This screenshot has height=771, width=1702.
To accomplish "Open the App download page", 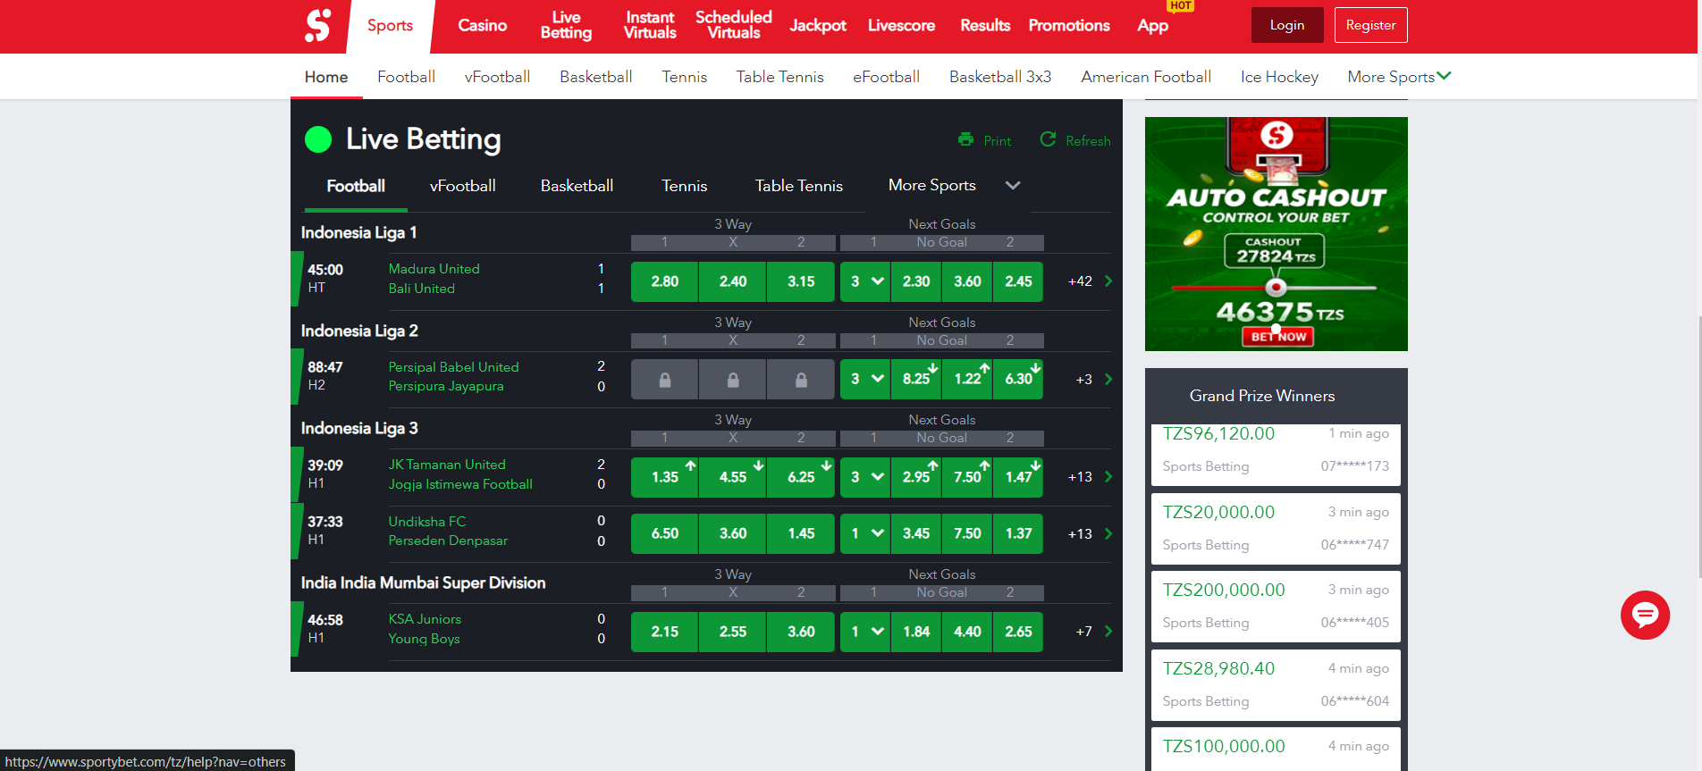I will 1153,25.
